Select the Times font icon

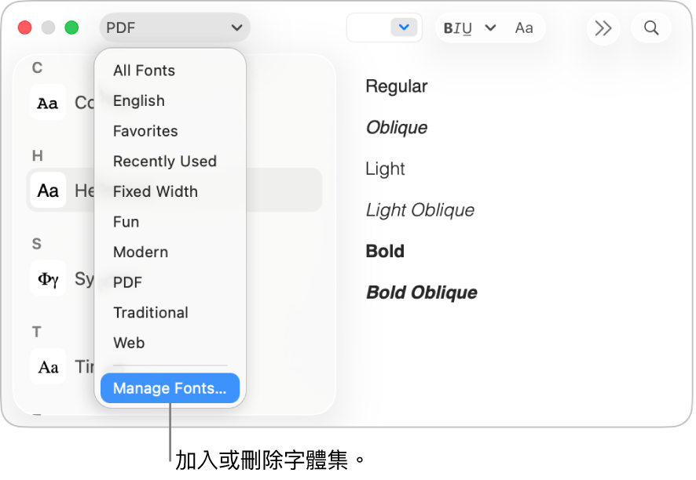click(48, 366)
